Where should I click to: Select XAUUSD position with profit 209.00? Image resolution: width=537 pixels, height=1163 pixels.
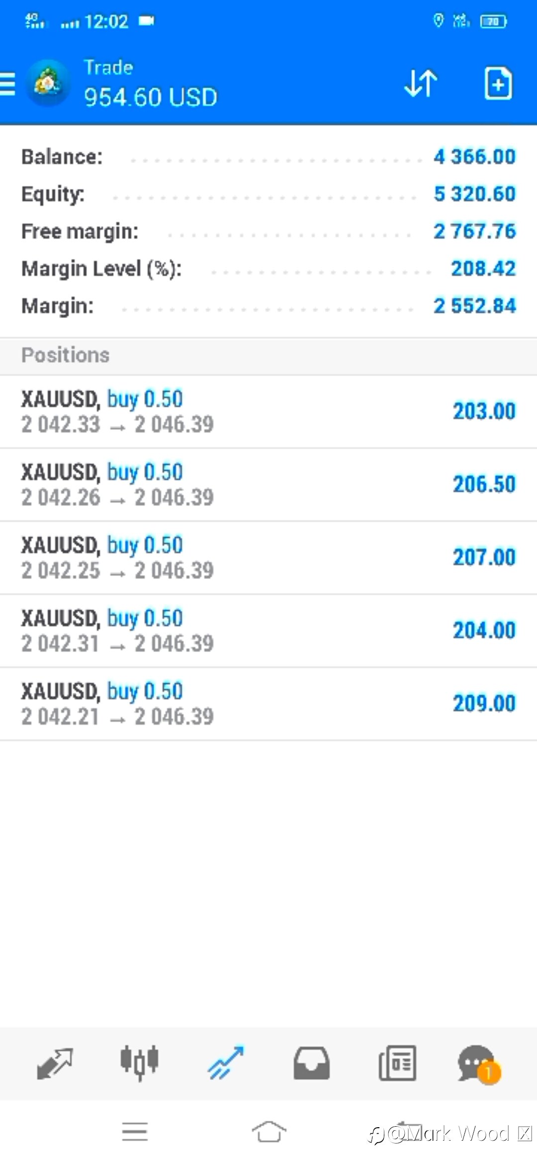click(x=268, y=704)
